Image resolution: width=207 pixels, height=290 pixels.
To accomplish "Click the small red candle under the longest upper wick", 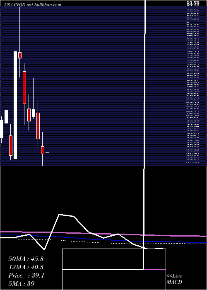I will 20,55.
